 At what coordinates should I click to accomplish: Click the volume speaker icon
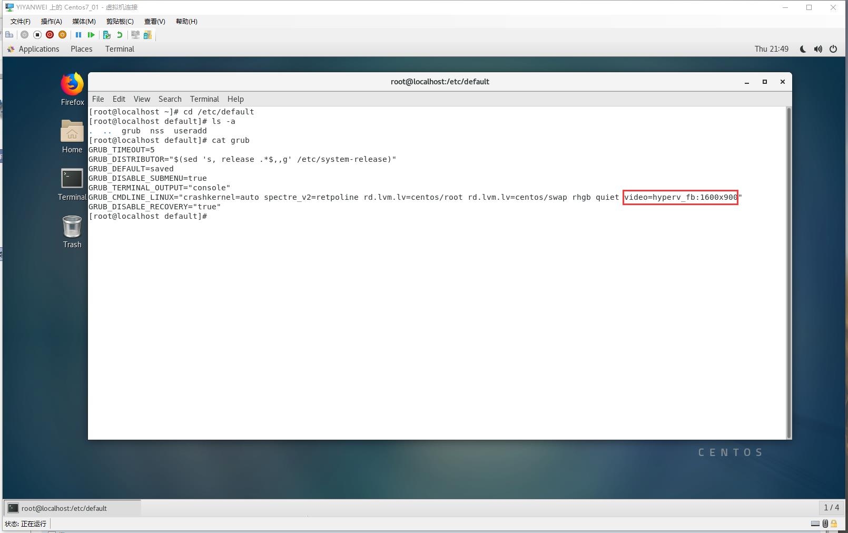coord(818,49)
